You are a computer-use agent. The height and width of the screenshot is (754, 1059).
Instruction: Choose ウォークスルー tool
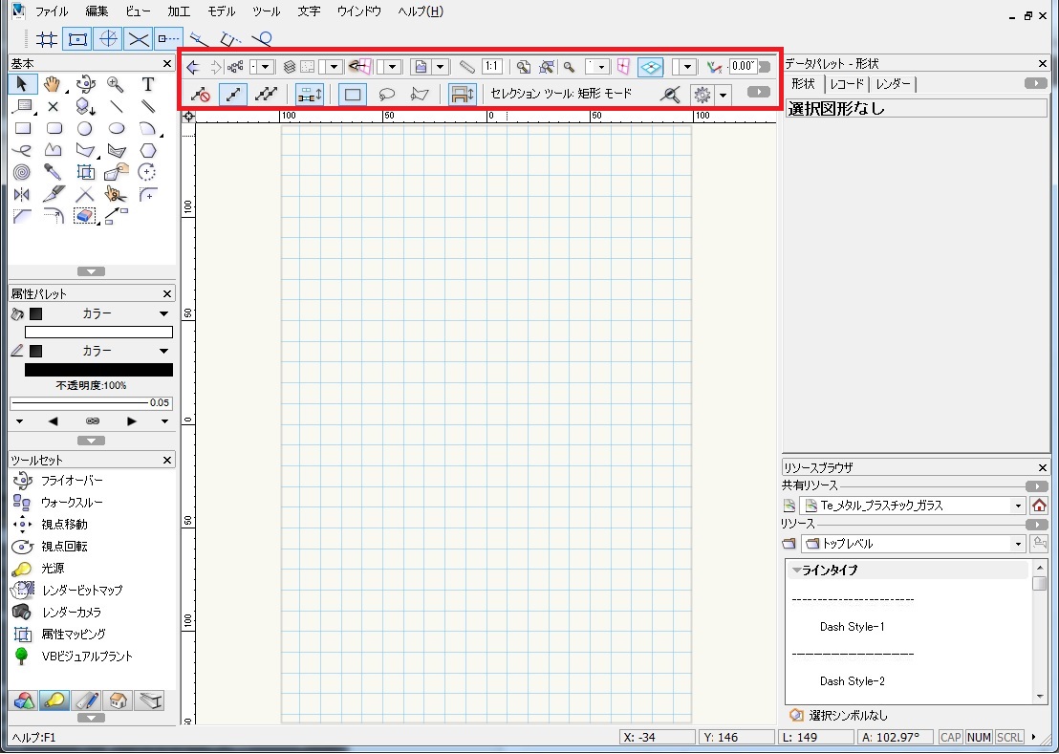coord(72,503)
